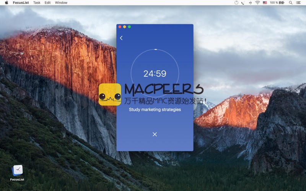Click the timer clock menu bar icon
Screen dimensions: 306x191
pos(236,3)
